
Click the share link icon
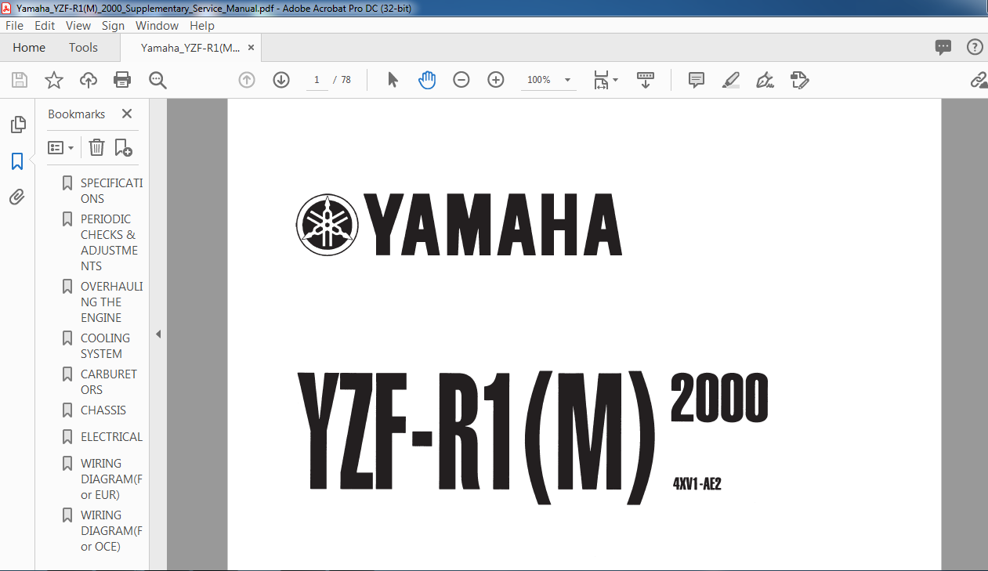[979, 80]
